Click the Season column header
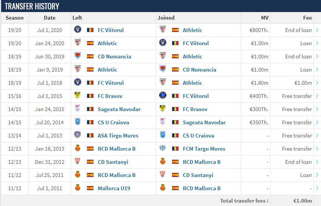Screen dimensions: 321x206 15,18
